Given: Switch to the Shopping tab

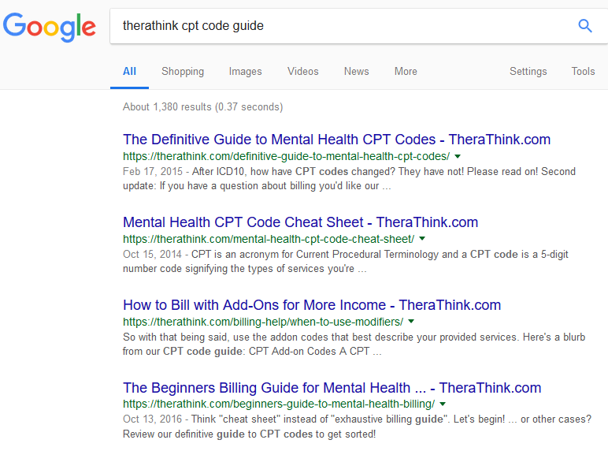Looking at the screenshot, I should pos(183,72).
